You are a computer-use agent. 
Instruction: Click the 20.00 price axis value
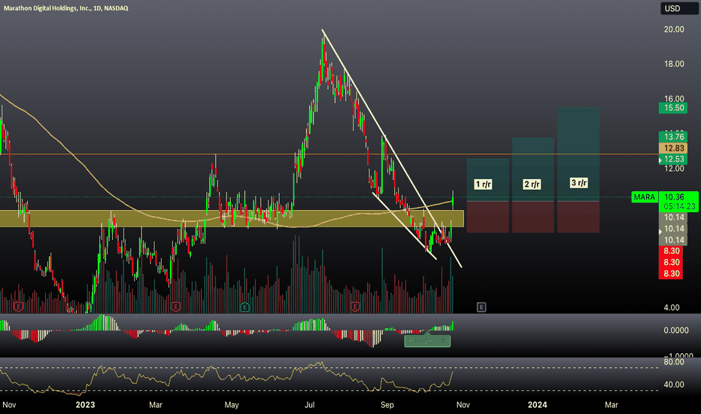pos(674,29)
